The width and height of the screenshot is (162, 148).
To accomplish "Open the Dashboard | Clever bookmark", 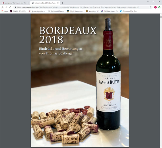I will [x=56, y=11].
